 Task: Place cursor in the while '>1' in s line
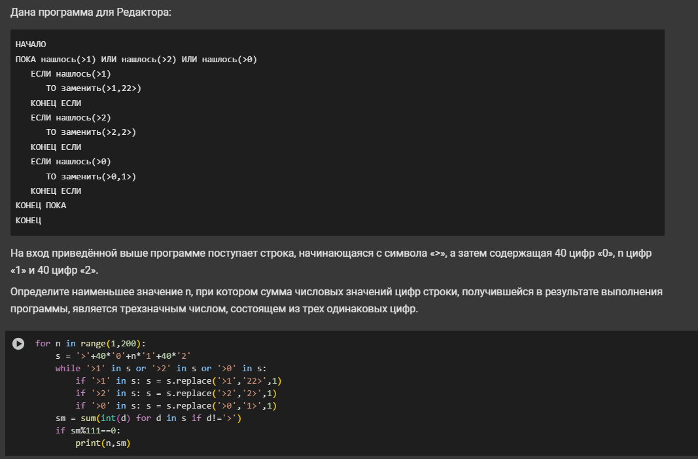click(x=161, y=368)
